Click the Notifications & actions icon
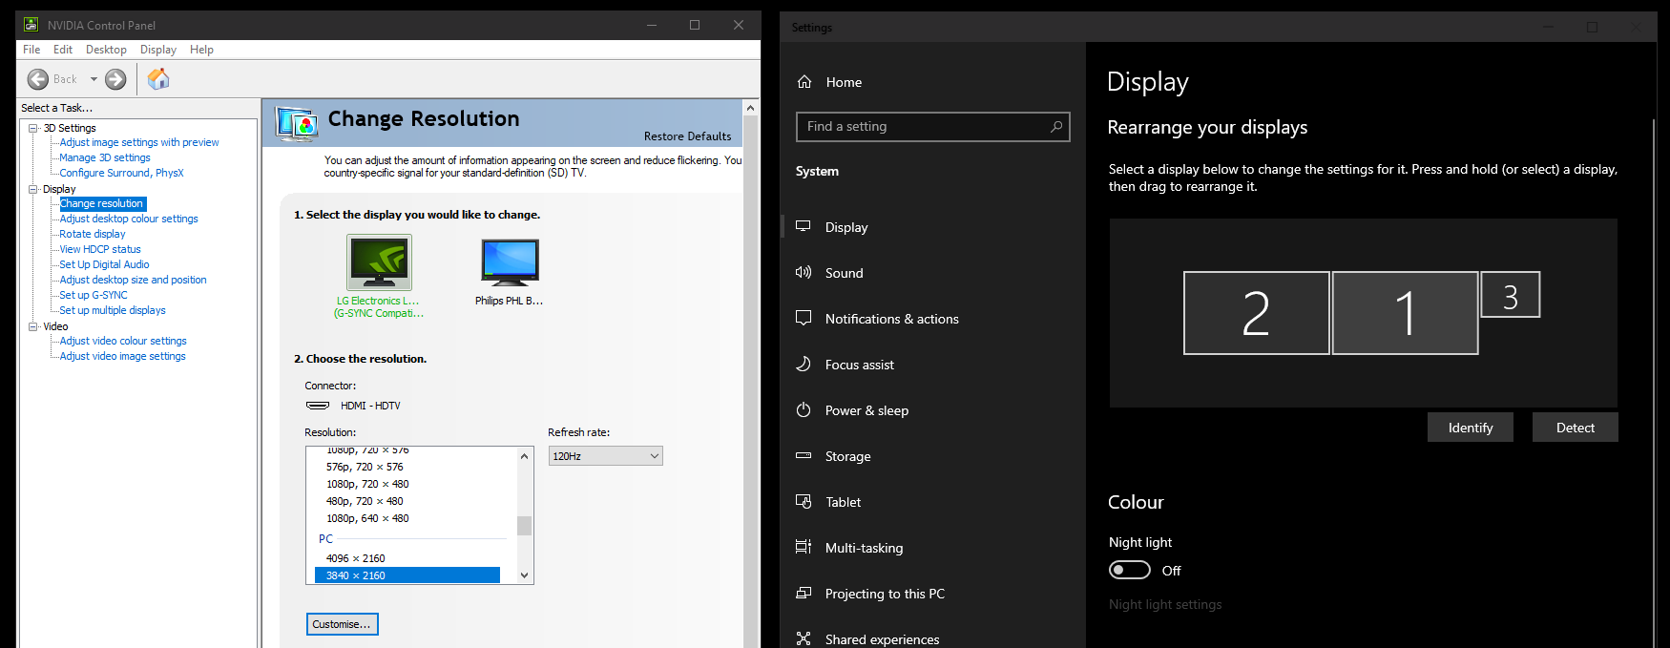 click(x=804, y=318)
